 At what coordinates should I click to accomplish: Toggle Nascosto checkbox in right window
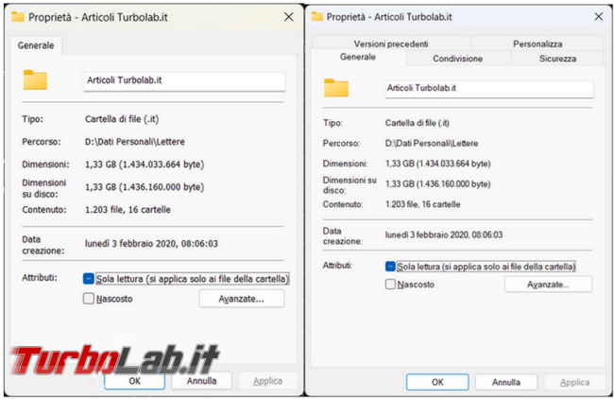point(390,285)
